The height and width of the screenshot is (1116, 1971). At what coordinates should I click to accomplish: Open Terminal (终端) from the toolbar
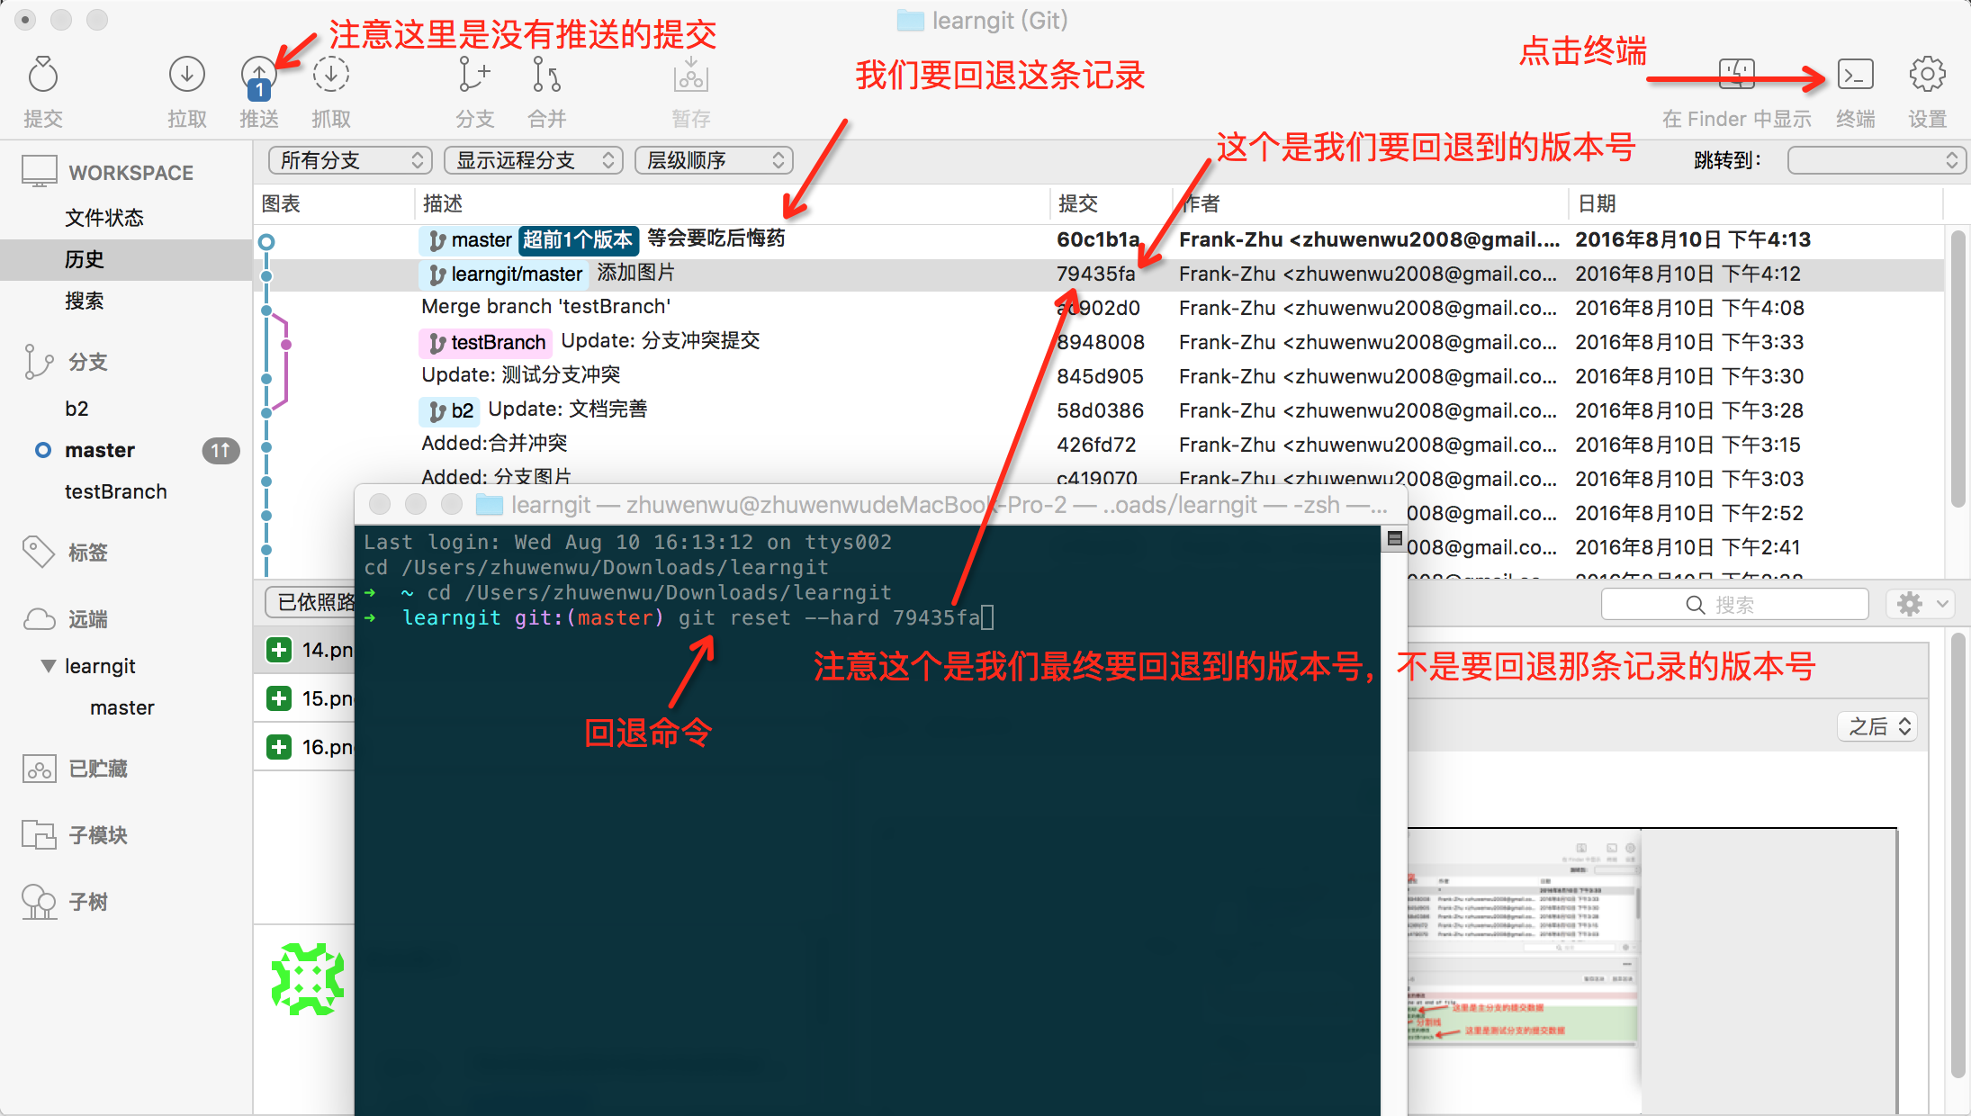1855,76
